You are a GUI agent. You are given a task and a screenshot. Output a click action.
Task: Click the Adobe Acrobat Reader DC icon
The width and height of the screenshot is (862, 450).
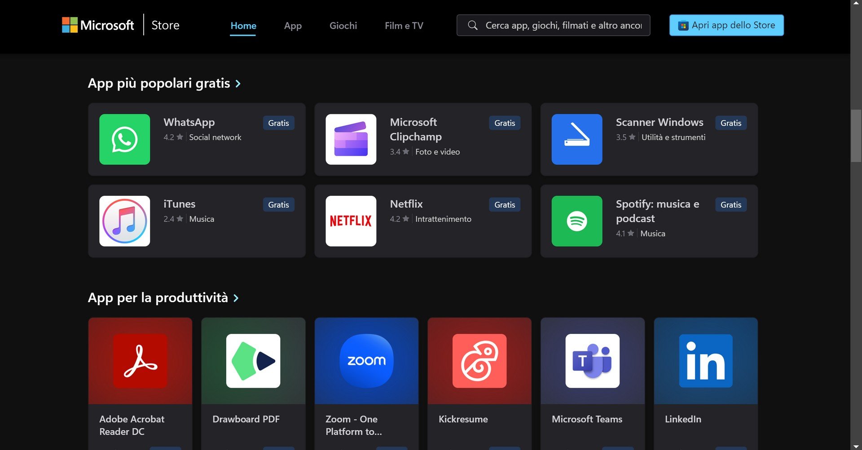[x=140, y=360]
